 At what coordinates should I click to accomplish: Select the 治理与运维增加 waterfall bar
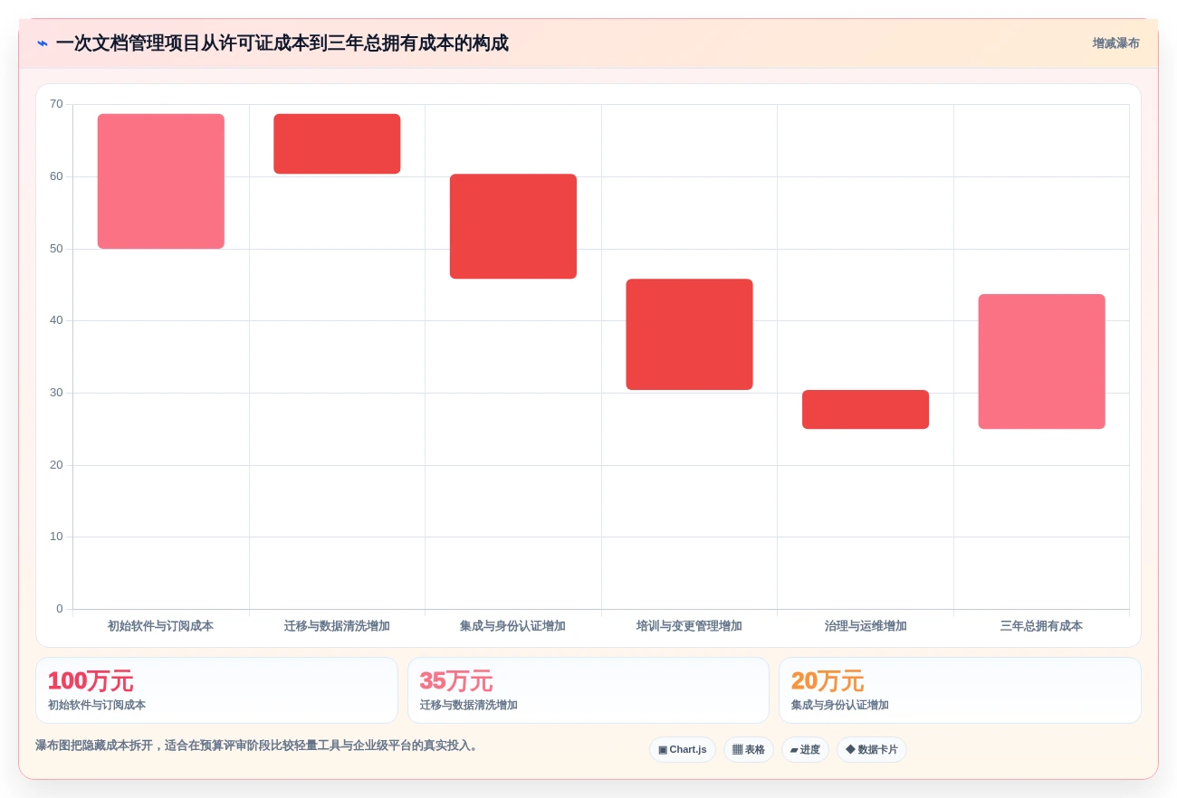pyautogui.click(x=866, y=410)
